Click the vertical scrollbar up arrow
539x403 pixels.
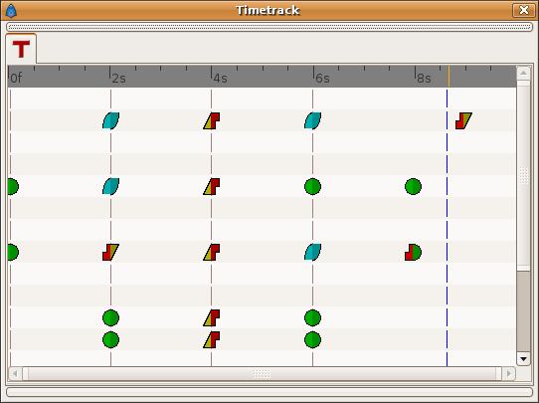(523, 73)
